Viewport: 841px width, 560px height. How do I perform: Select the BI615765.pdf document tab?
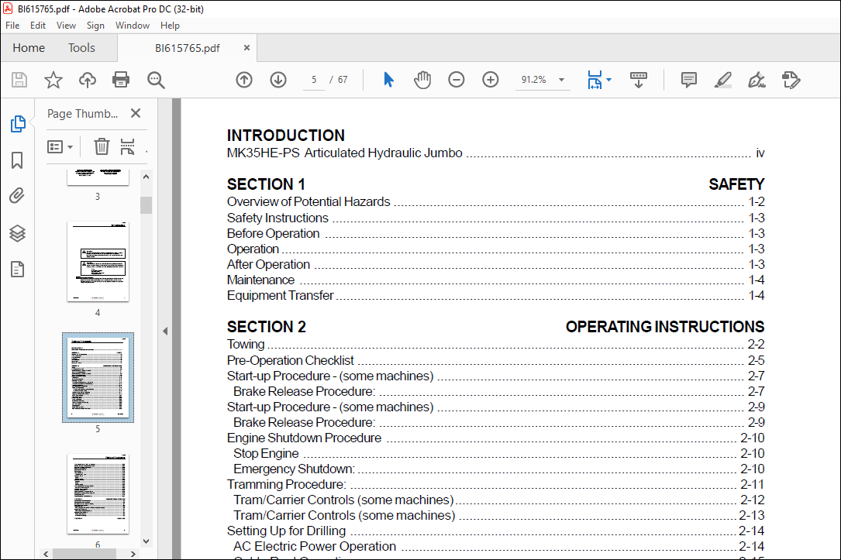point(187,48)
